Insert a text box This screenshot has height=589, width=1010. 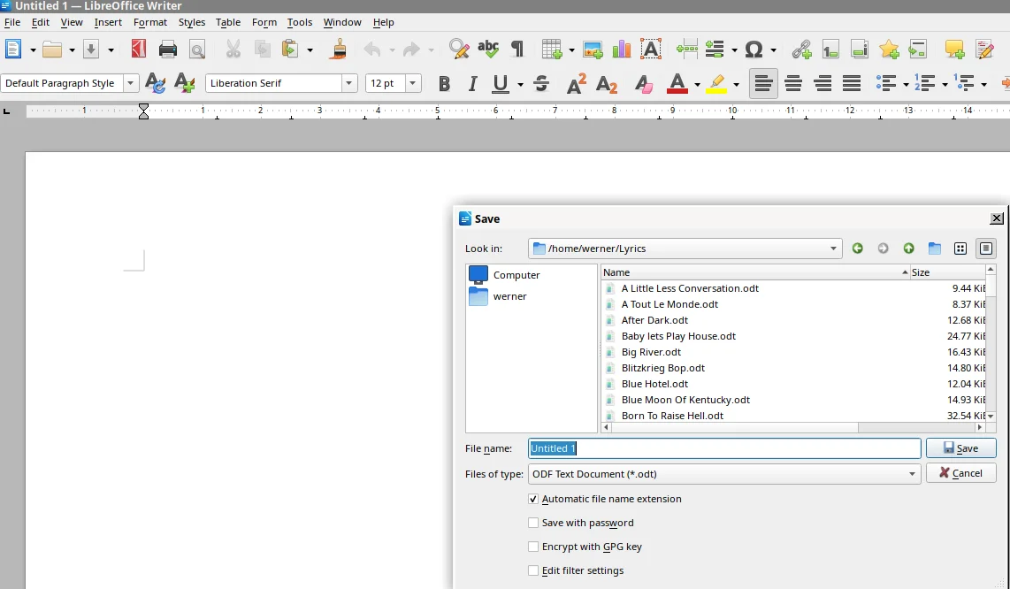point(651,49)
